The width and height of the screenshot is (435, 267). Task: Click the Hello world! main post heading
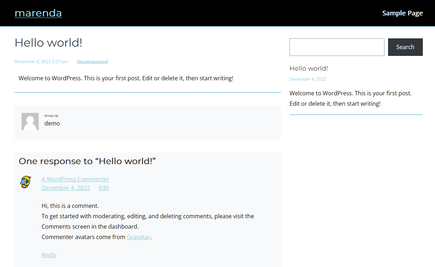(x=48, y=43)
